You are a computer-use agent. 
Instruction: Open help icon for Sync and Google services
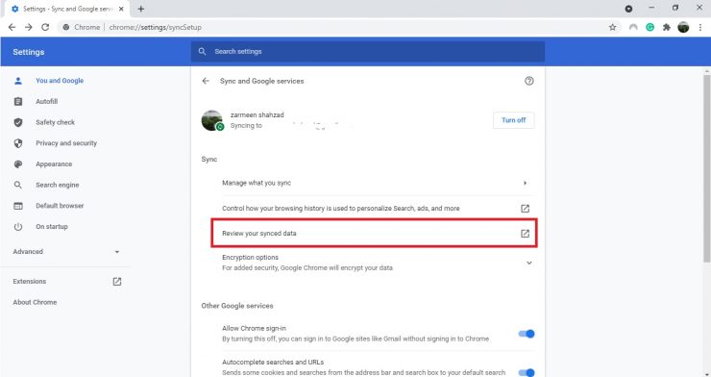[529, 81]
